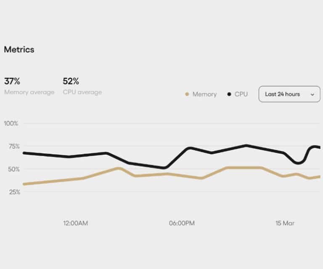Select the 37% memory value
The width and height of the screenshot is (323, 269).
pos(12,81)
